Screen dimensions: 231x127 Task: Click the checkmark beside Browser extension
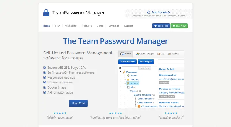pyautogui.click(x=45, y=82)
